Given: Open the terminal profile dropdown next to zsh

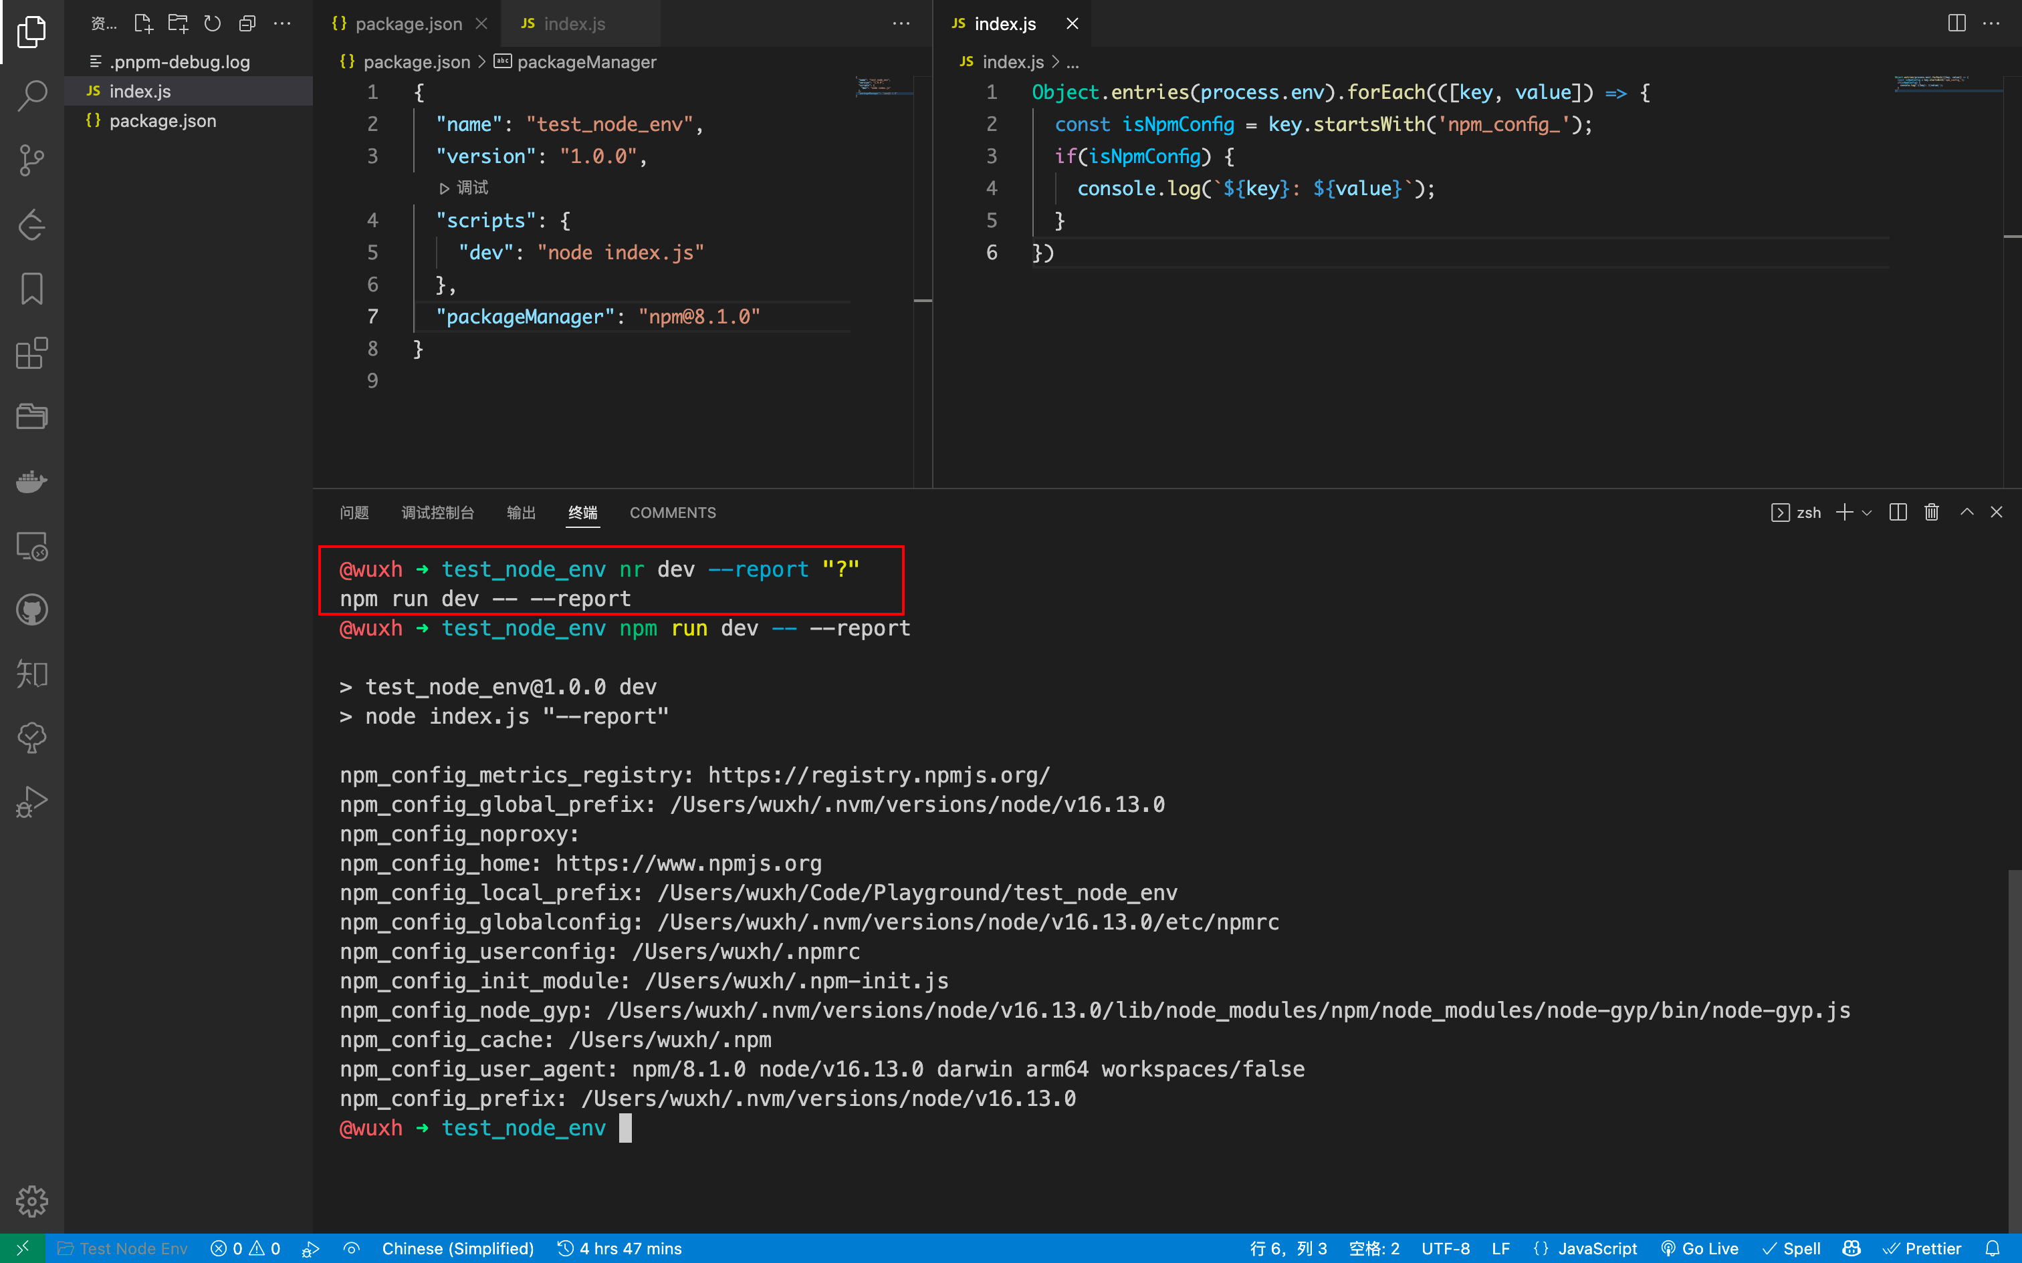Looking at the screenshot, I should (1865, 512).
